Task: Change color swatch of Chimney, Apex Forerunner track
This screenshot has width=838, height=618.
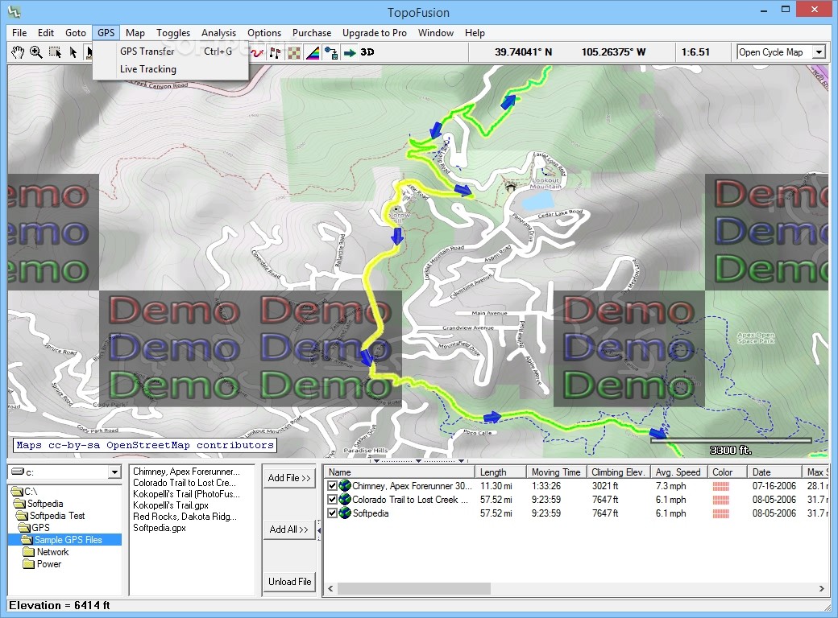Action: (721, 486)
